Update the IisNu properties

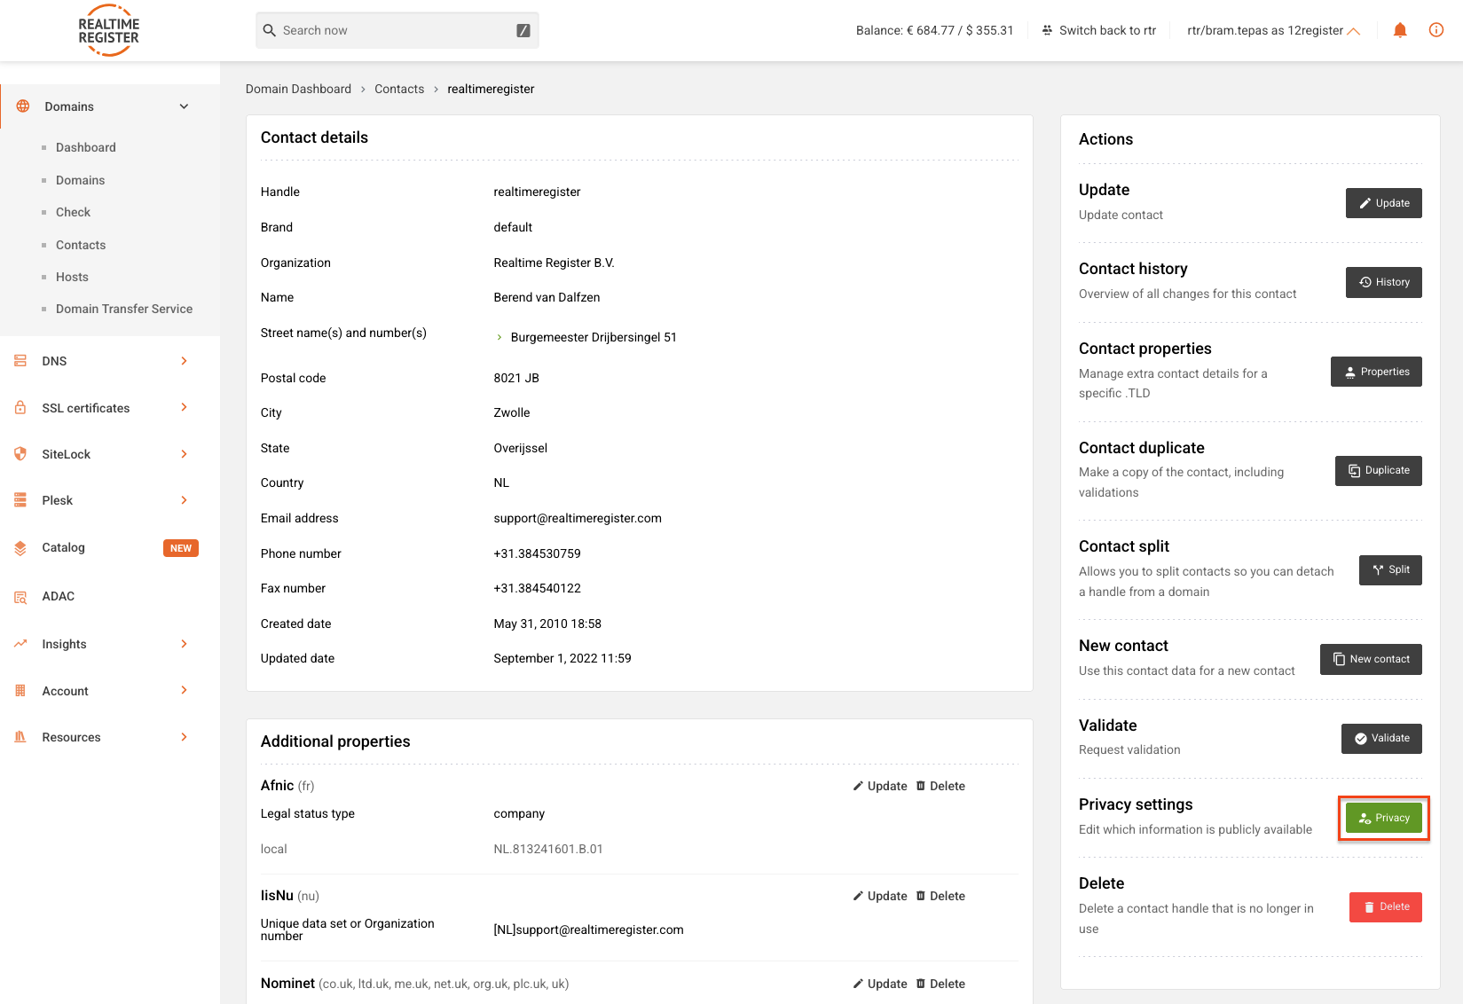[x=880, y=896]
